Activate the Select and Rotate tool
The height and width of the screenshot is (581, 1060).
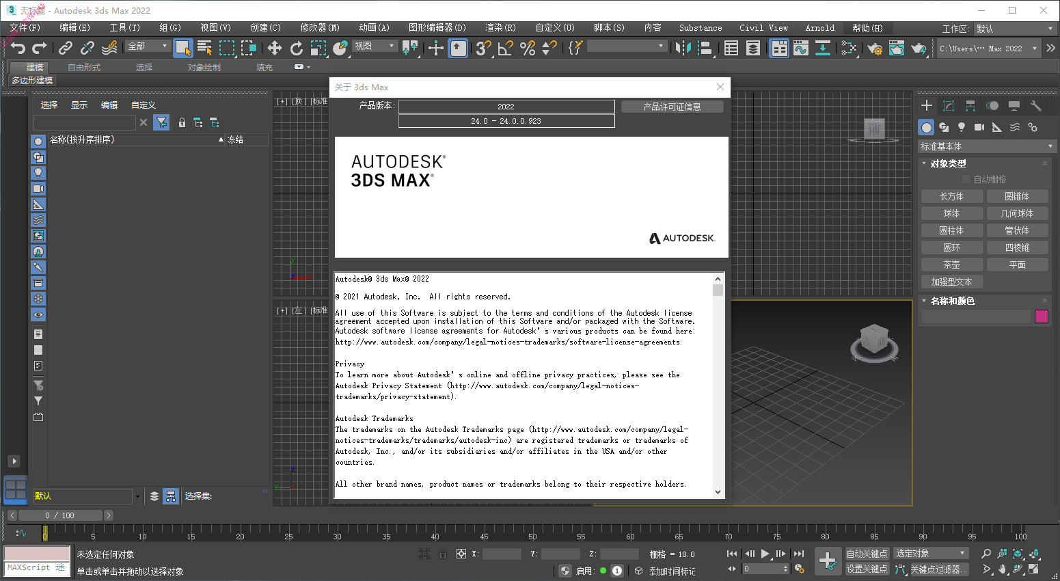pyautogui.click(x=296, y=48)
